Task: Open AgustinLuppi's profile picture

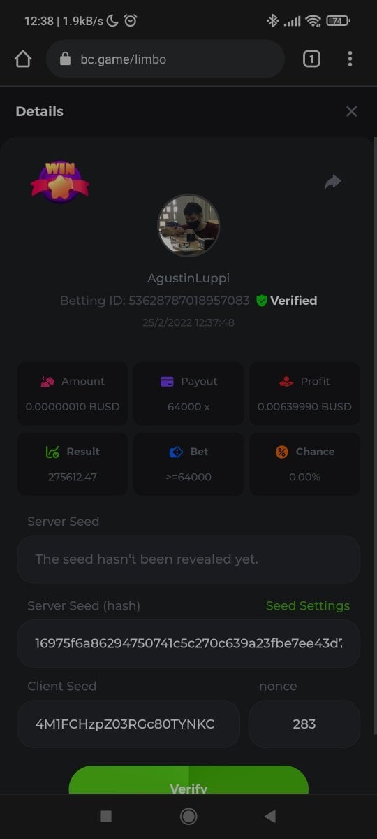Action: (x=188, y=225)
